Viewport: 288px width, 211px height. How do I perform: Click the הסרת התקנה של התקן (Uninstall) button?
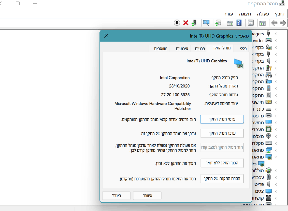click(x=222, y=179)
